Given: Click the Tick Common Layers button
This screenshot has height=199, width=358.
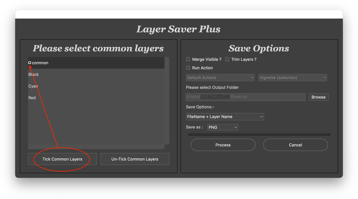Looking at the screenshot, I should tap(62, 159).
